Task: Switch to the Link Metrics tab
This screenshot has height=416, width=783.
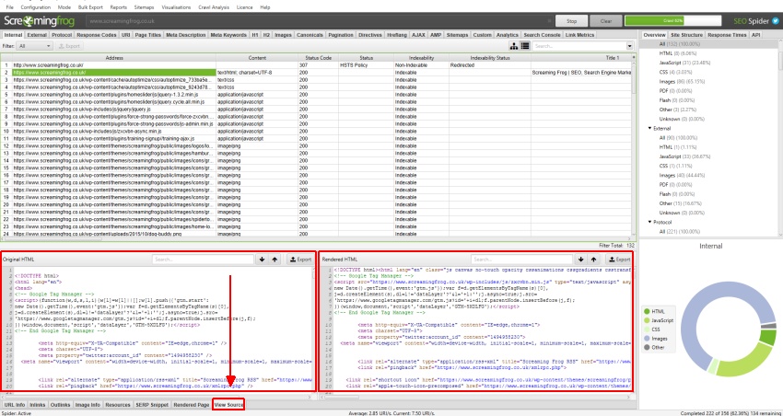Action: [x=579, y=35]
